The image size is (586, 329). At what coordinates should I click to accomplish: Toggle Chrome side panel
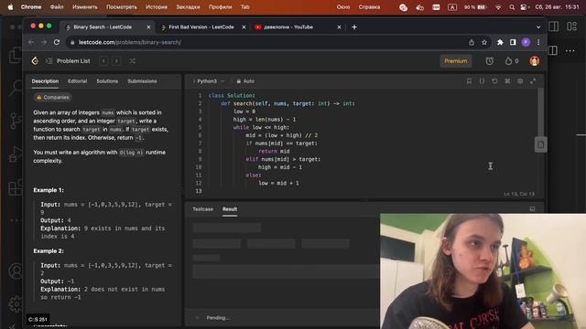[x=513, y=43]
